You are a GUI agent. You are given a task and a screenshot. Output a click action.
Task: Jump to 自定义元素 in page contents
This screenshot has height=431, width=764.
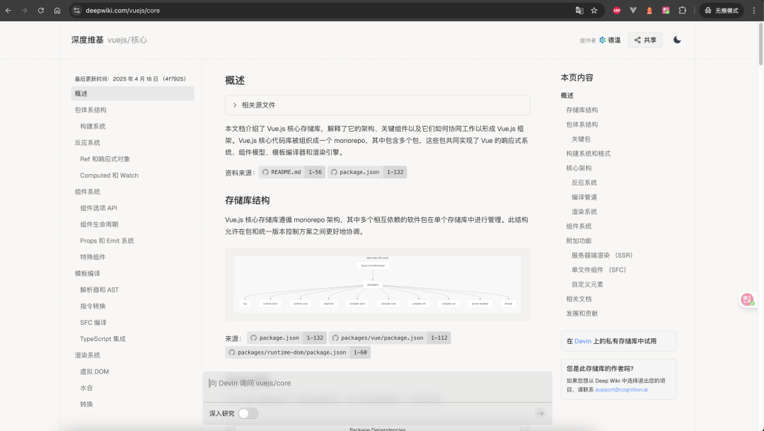[587, 285]
